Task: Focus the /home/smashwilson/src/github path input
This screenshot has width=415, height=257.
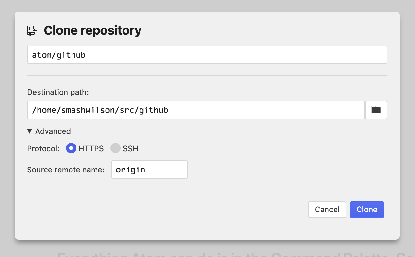Action: 196,110
